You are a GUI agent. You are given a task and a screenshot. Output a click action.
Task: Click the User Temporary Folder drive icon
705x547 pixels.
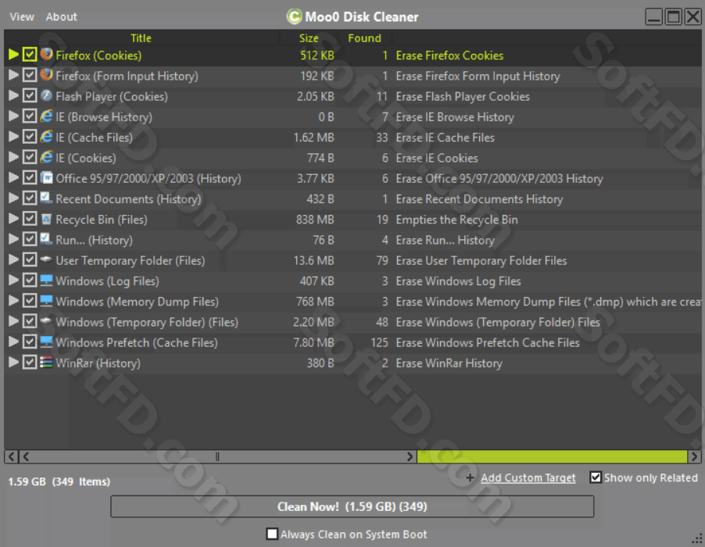pos(46,259)
